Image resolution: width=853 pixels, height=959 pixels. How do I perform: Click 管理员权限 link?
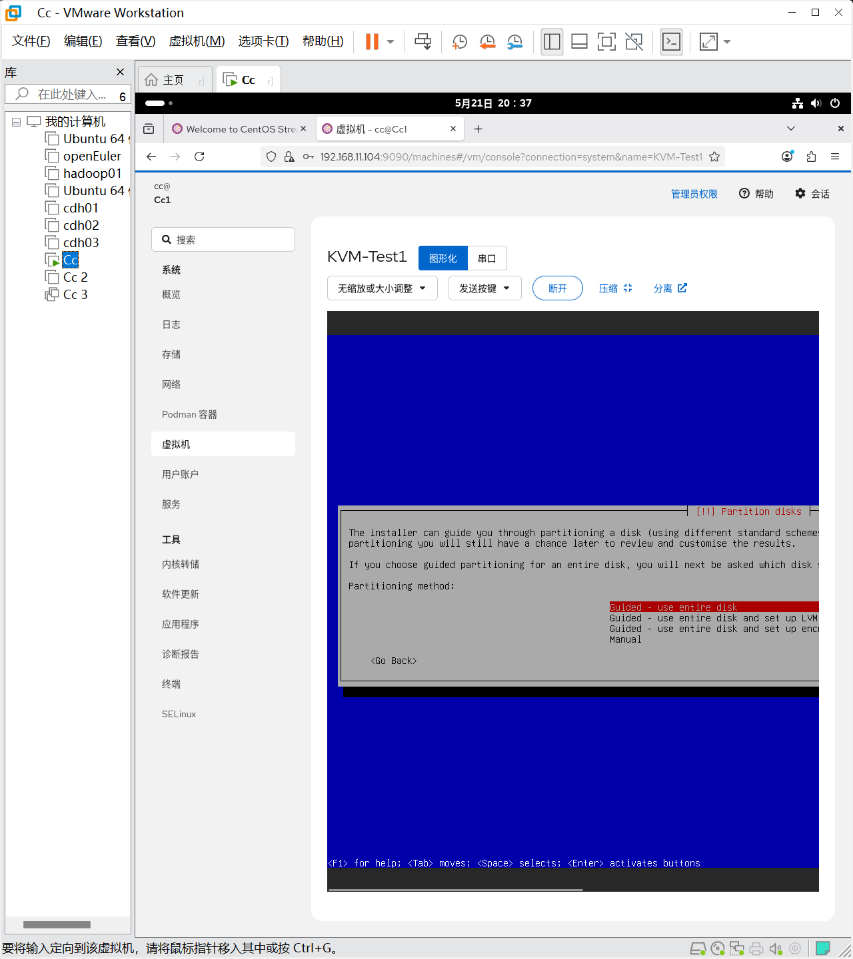point(694,194)
